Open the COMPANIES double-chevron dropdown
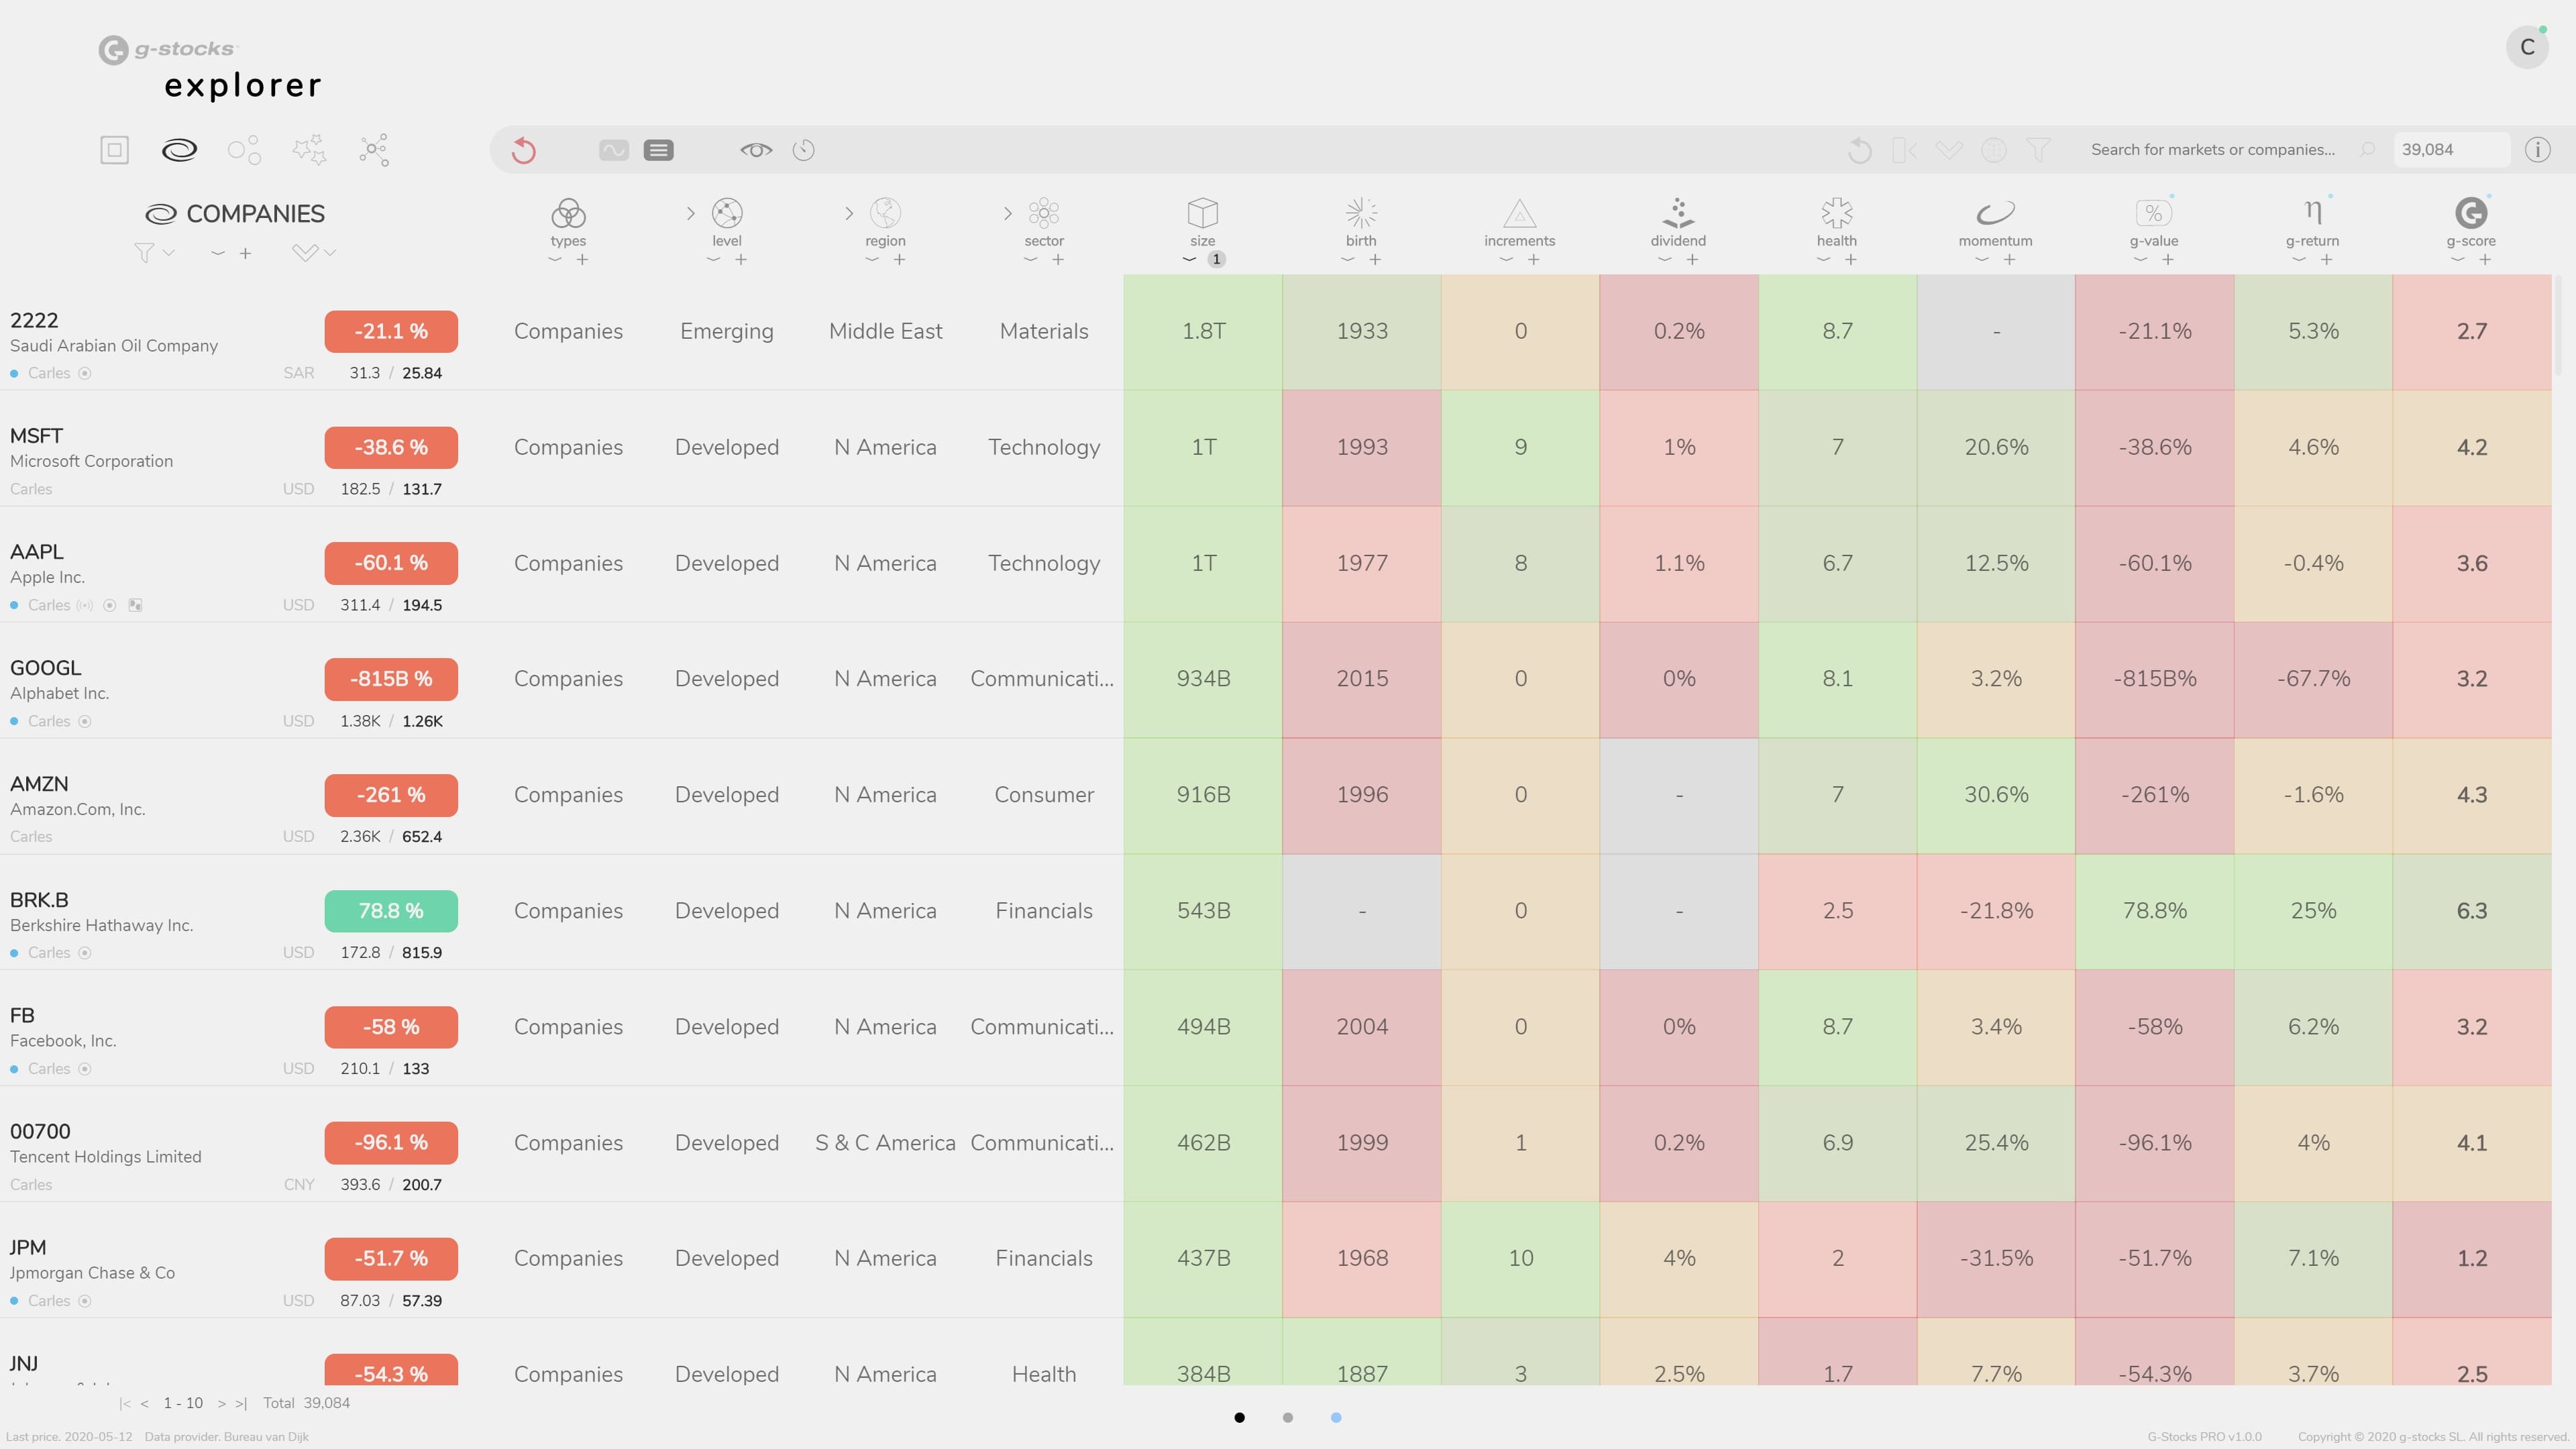The width and height of the screenshot is (2576, 1449). [x=313, y=253]
